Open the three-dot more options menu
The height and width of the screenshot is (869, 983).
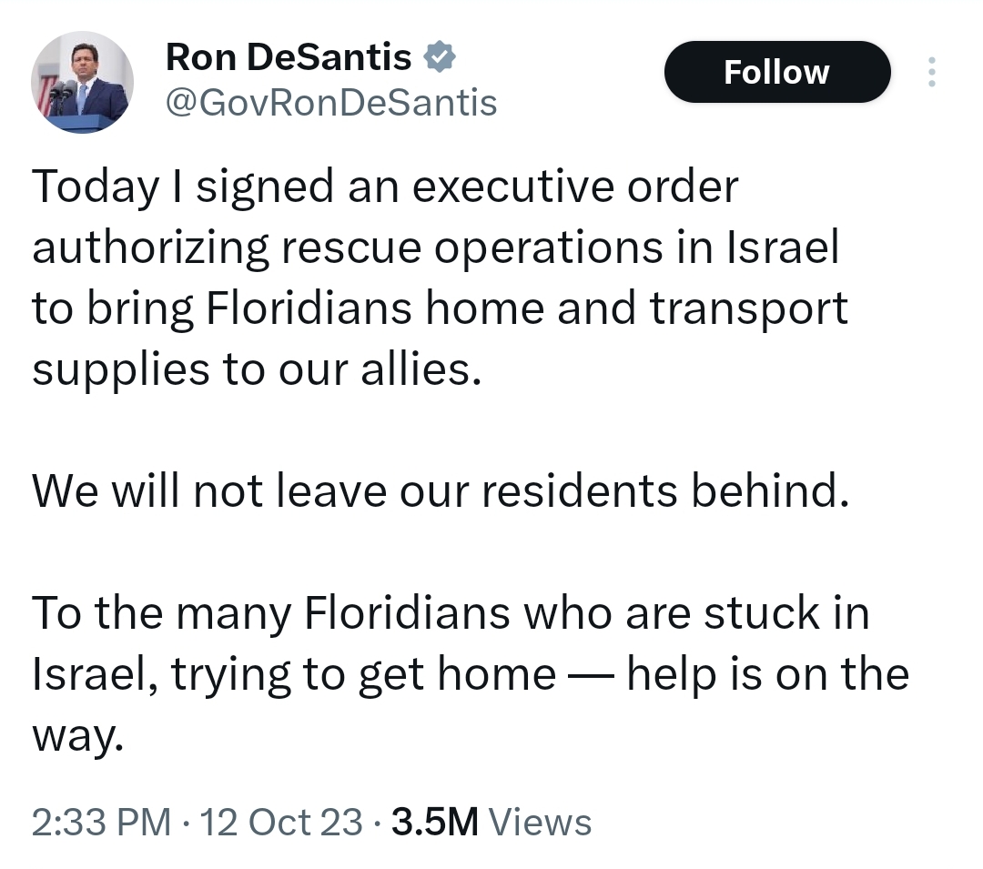point(930,73)
